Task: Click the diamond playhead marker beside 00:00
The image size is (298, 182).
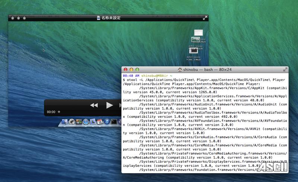Action: click(59, 112)
